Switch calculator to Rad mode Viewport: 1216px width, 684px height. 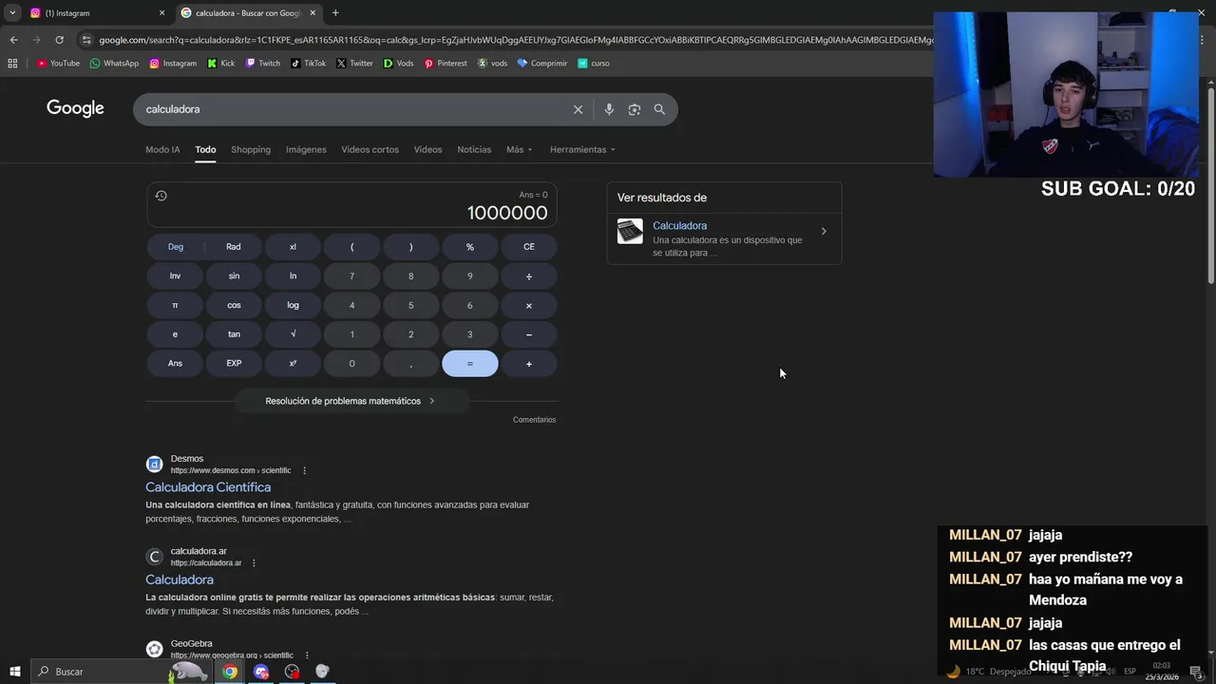coord(234,247)
